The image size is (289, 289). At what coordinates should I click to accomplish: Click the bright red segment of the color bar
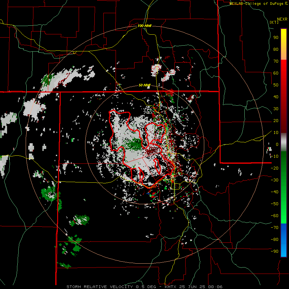click(284, 68)
